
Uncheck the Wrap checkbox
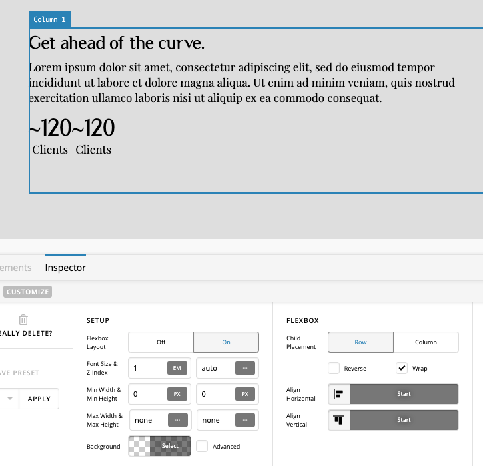(x=402, y=368)
